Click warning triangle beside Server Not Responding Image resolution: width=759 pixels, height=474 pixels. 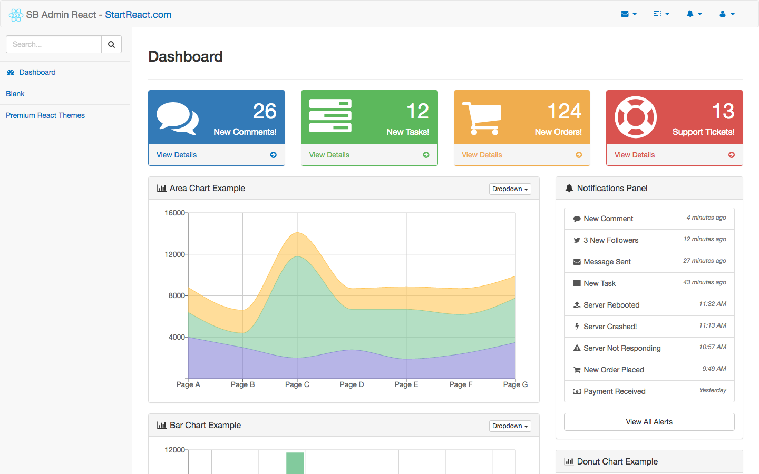tap(577, 348)
